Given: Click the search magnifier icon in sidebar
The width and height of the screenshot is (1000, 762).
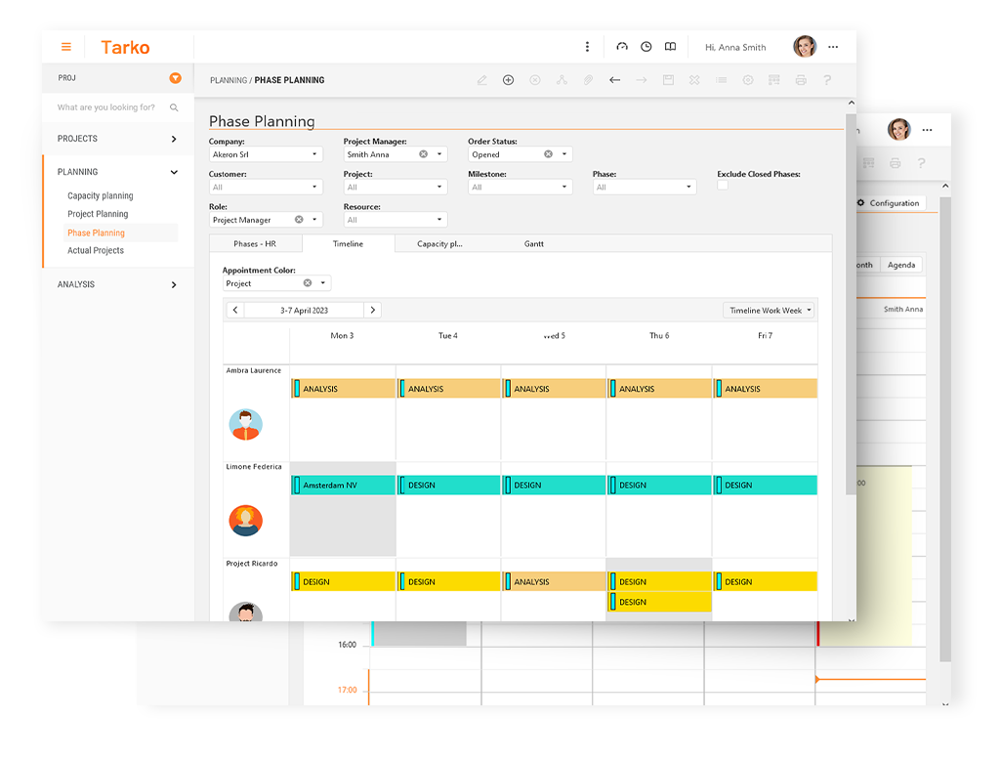Looking at the screenshot, I should [174, 107].
